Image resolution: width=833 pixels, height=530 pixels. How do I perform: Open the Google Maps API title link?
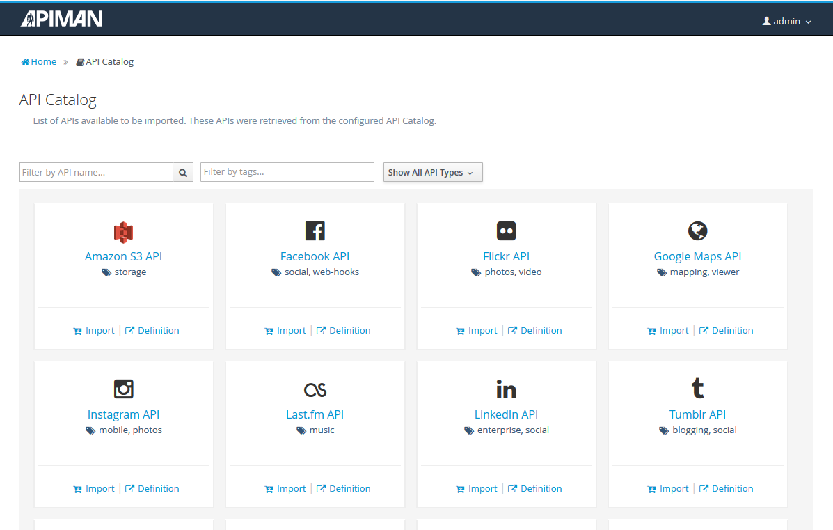pyautogui.click(x=697, y=256)
